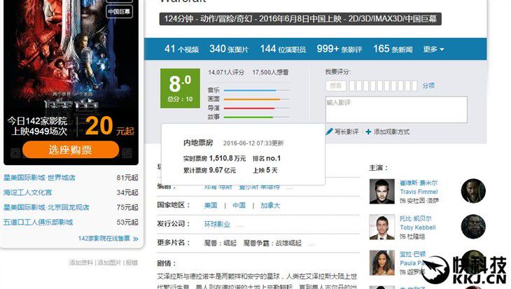Click the double-arrow icon after 142家影院在线售票
The height and width of the screenshot is (289, 511).
136,239
